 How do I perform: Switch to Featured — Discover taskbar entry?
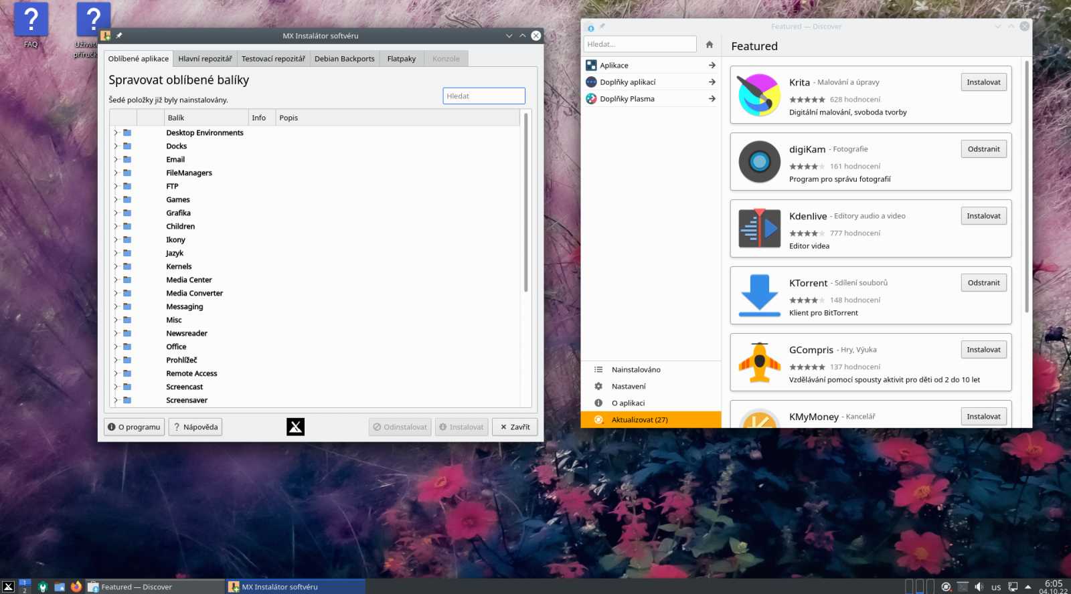[155, 587]
